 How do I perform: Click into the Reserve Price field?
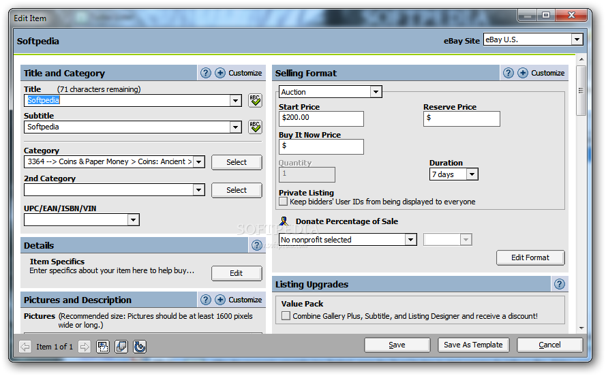click(461, 119)
